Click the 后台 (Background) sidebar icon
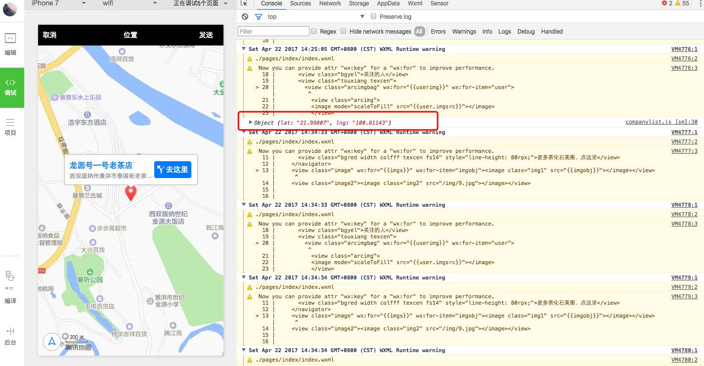This screenshot has height=366, width=704. coord(10,336)
